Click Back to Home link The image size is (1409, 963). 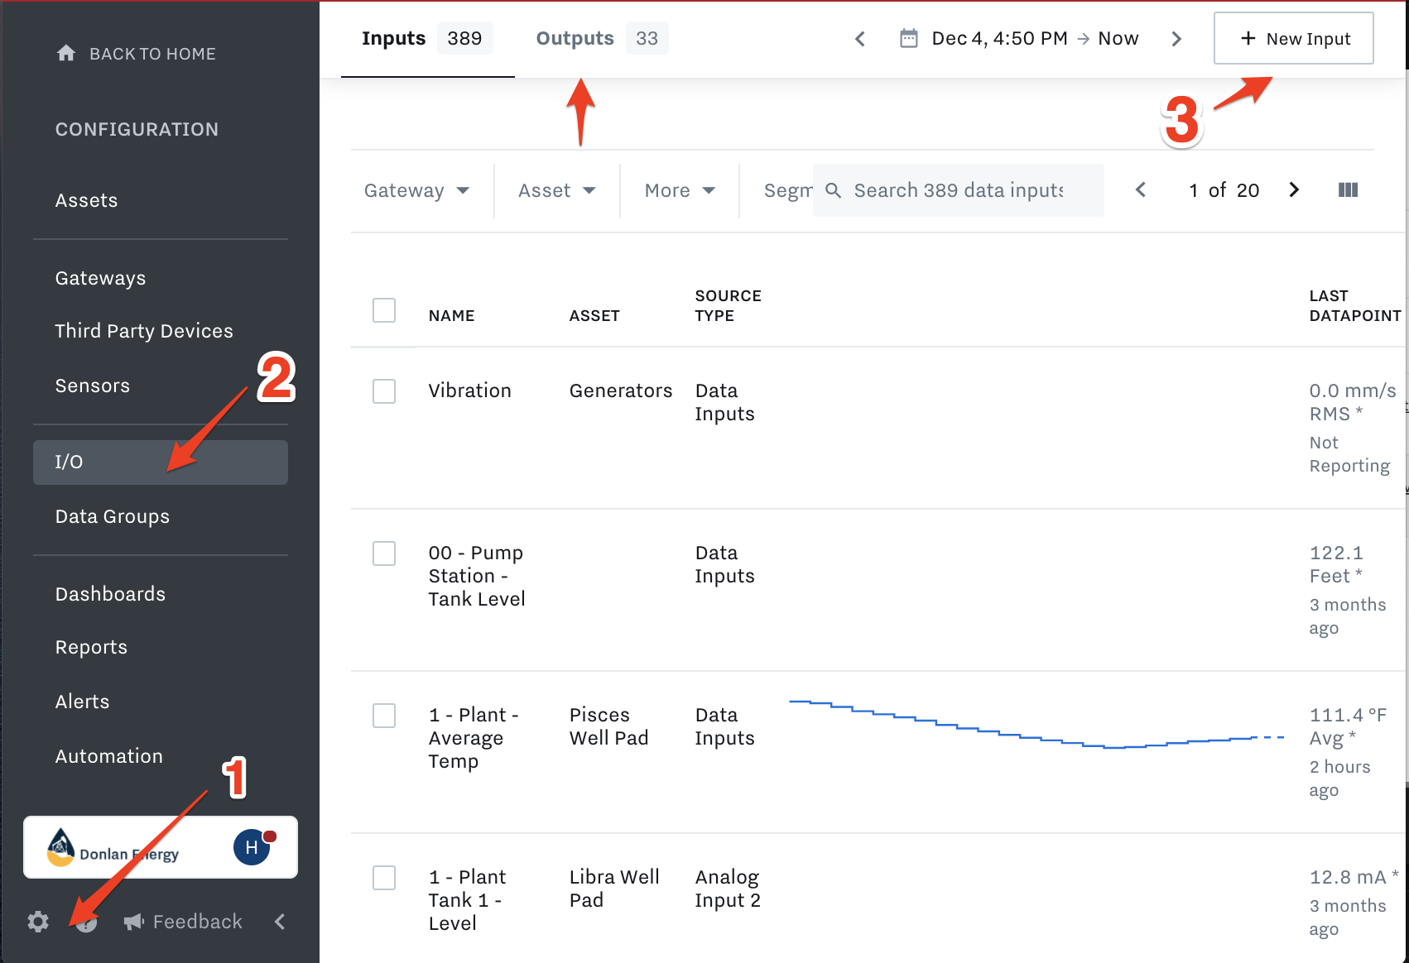click(152, 54)
